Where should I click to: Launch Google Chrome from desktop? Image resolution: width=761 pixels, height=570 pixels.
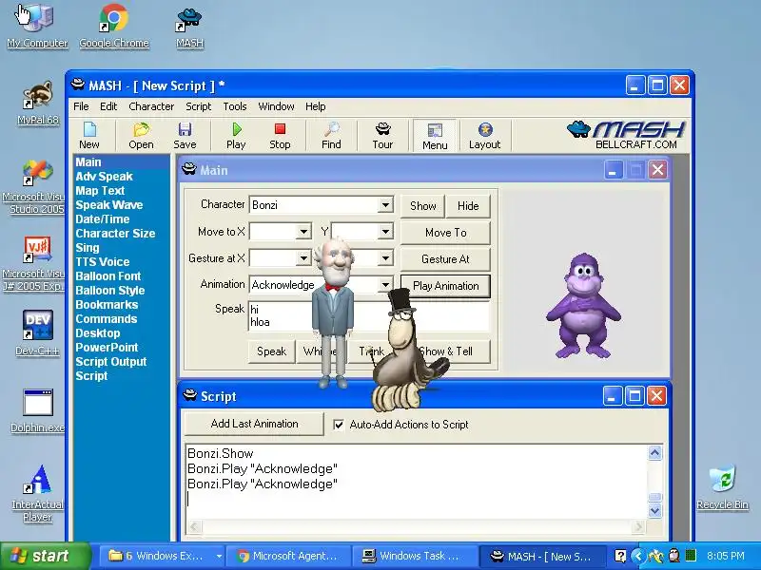114,26
